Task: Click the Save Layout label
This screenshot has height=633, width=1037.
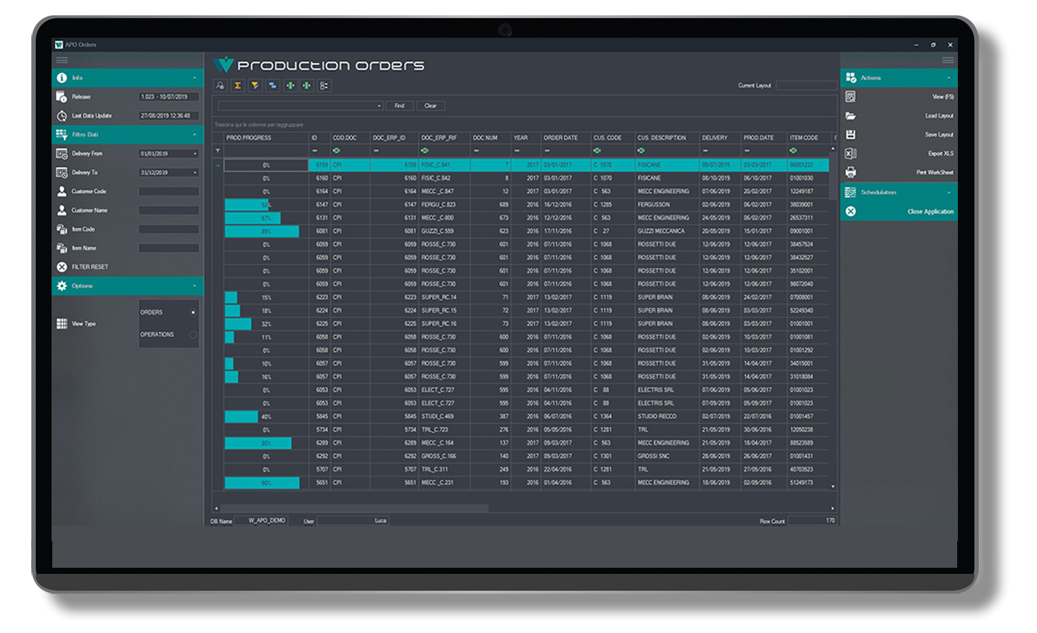Action: pos(939,135)
